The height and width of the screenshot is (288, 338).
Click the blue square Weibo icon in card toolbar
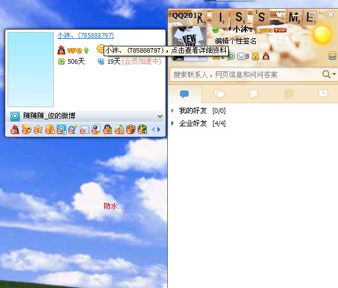[61, 130]
